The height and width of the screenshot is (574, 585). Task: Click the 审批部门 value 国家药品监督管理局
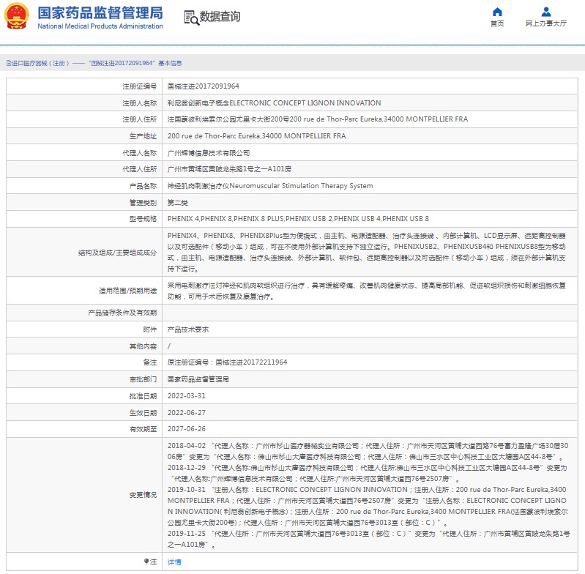coord(198,379)
